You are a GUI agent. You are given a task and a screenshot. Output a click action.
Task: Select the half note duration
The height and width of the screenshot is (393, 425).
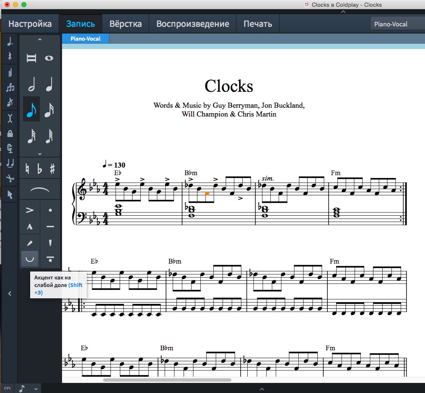click(x=31, y=84)
